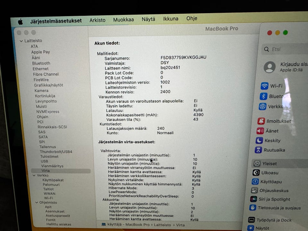Screen dimensions: 308x231
Task: Collapse the Ohjelmisto tree section
Action: click(x=37, y=202)
